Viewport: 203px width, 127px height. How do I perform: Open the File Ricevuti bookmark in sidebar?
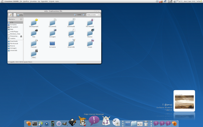coord(15,43)
